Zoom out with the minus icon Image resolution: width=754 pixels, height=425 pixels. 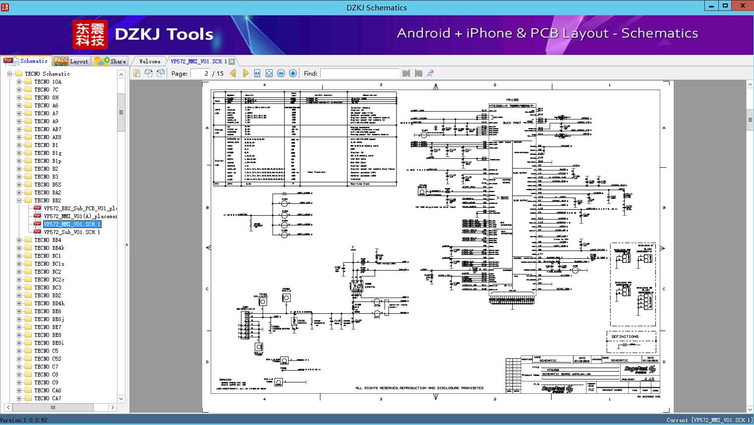coord(281,73)
